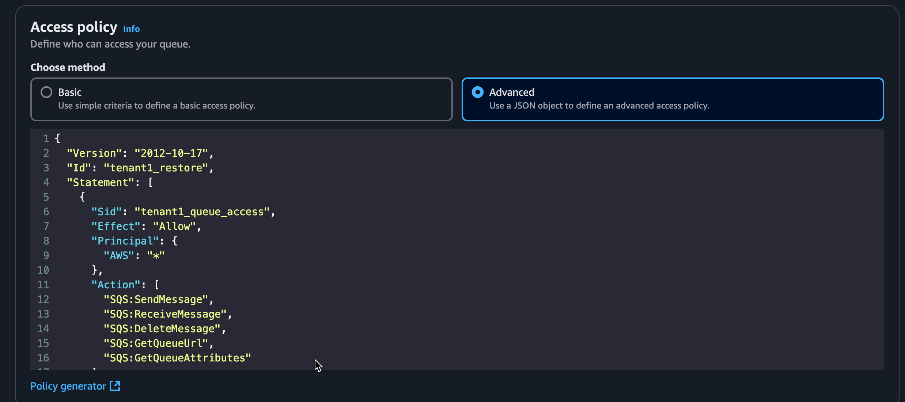Click the Basic method card description
The image size is (905, 402).
click(x=156, y=106)
